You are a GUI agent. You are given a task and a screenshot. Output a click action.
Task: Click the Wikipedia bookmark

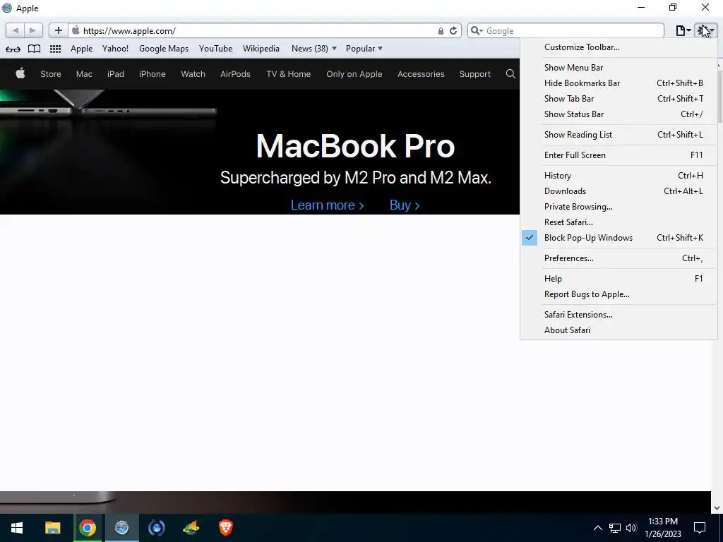tap(261, 49)
